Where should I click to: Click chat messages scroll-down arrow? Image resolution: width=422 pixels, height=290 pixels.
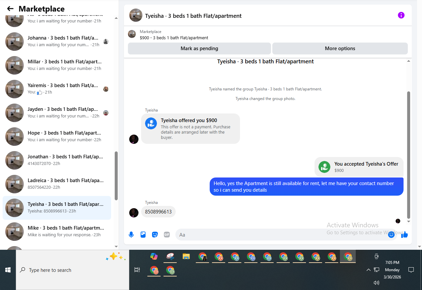pos(409,221)
